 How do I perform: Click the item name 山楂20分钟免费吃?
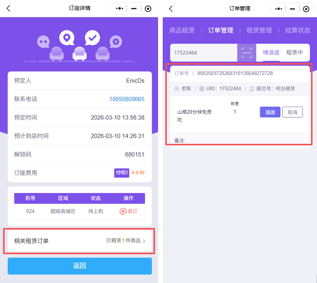point(194,116)
